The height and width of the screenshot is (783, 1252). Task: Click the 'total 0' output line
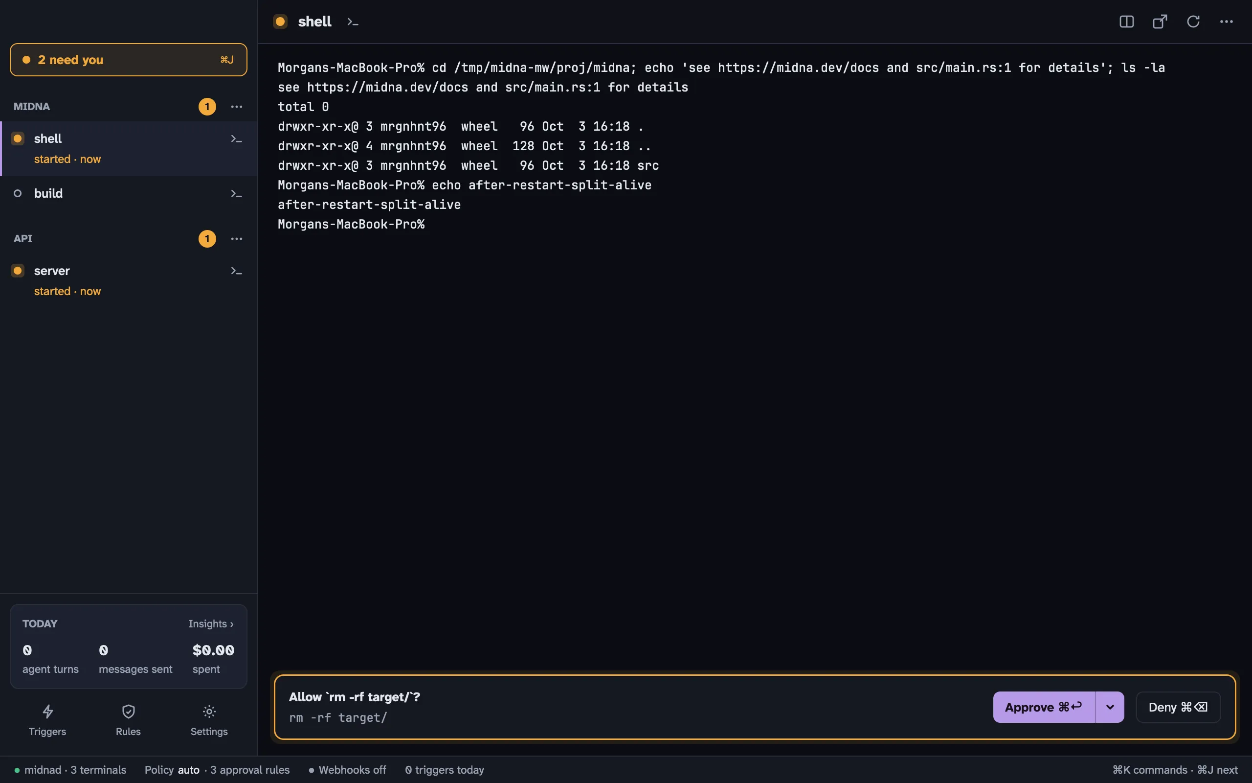tap(303, 107)
